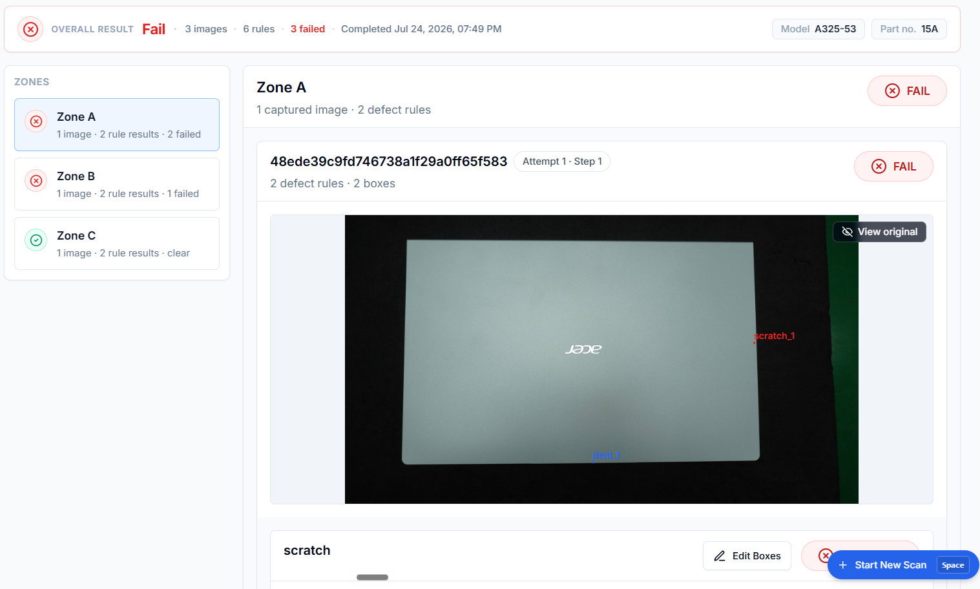Click the circled X icon in image FAIL badge
This screenshot has width=980, height=589.
pos(879,167)
